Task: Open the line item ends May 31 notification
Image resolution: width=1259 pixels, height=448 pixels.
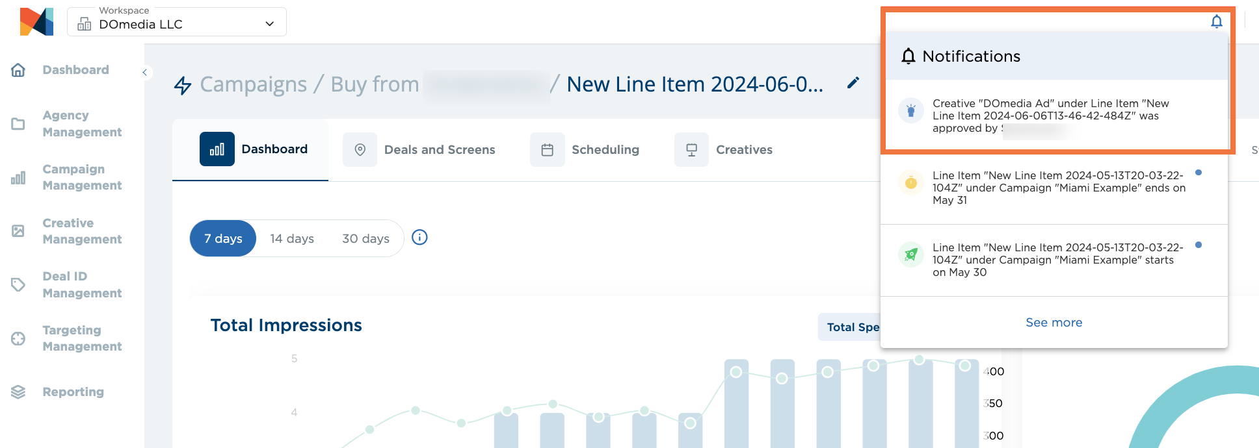Action: point(1054,188)
